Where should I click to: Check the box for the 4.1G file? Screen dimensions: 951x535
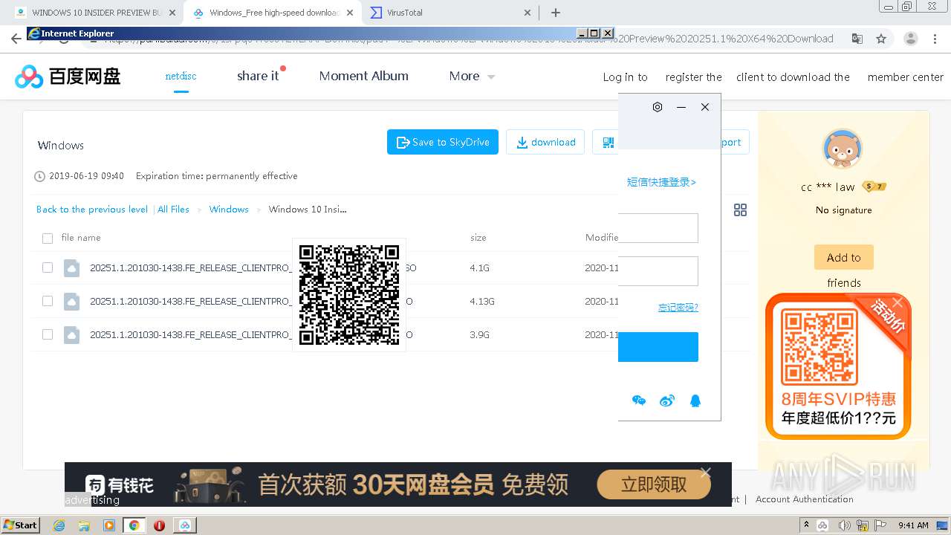(x=48, y=267)
